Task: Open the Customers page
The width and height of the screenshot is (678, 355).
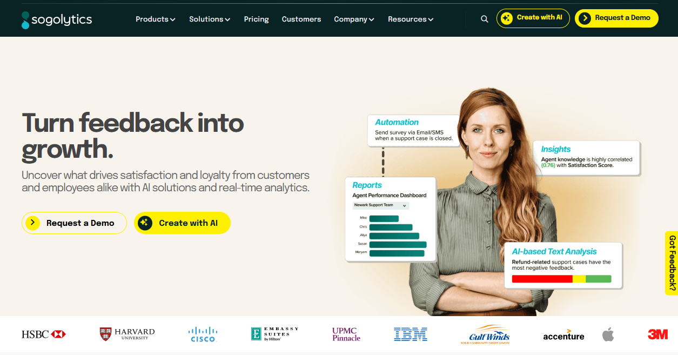Action: [x=301, y=19]
